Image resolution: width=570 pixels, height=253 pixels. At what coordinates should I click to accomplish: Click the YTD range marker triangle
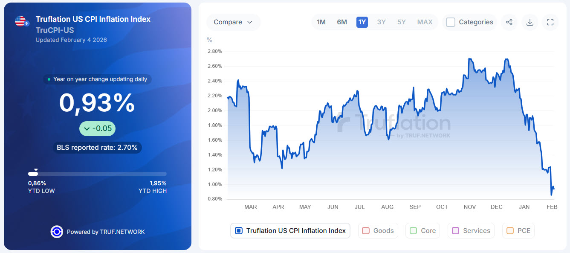pos(36,170)
